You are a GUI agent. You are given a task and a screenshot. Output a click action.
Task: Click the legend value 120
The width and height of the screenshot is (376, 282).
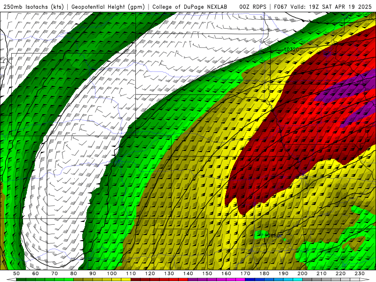pos(150,274)
